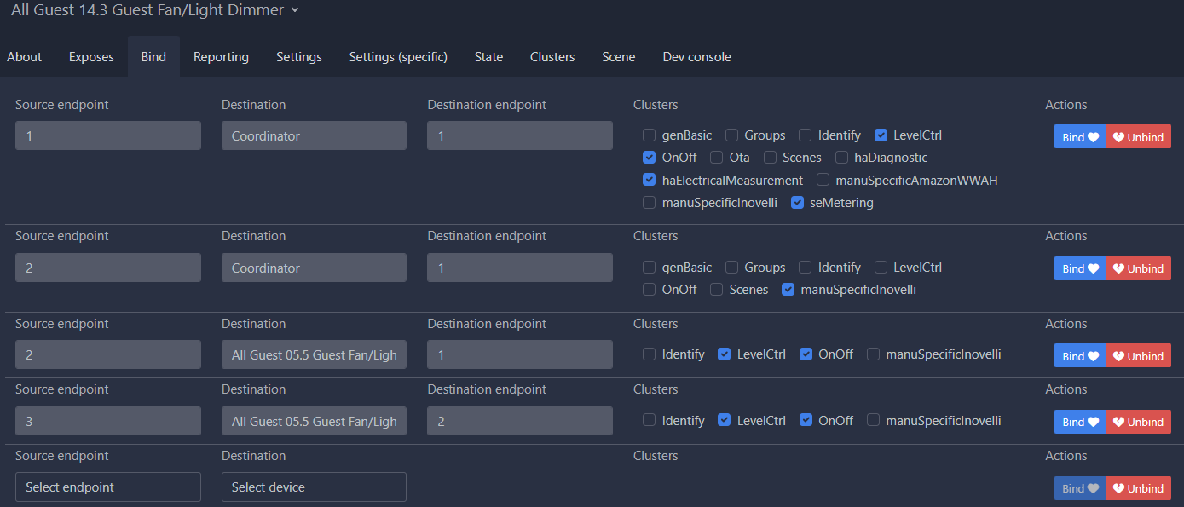Open the device name dropdown chevron
The image size is (1184, 507).
(x=295, y=10)
